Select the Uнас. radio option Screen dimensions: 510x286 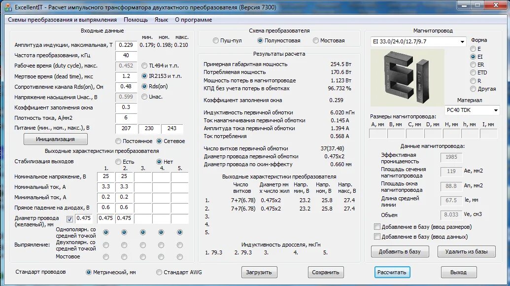152,97
